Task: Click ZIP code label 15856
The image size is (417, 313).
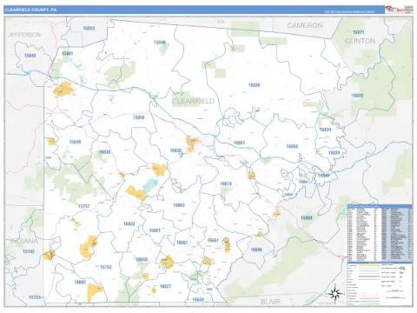Action: click(x=138, y=117)
